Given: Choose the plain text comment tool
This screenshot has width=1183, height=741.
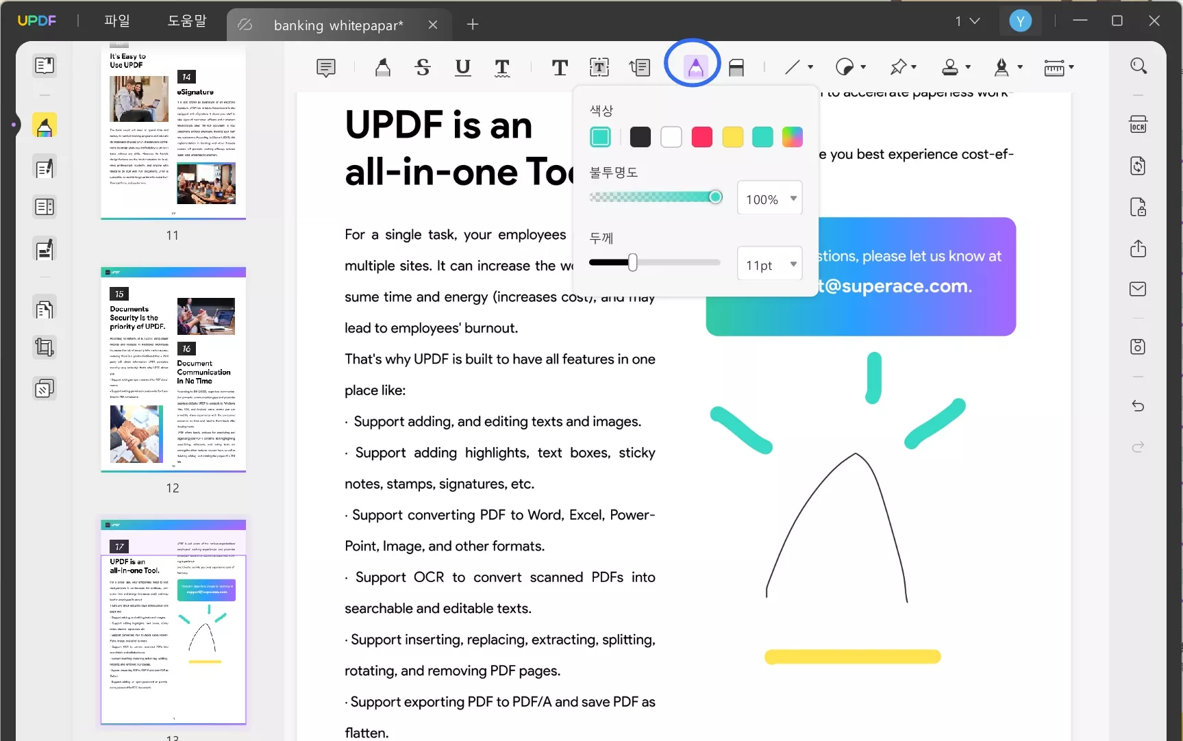Looking at the screenshot, I should point(560,67).
